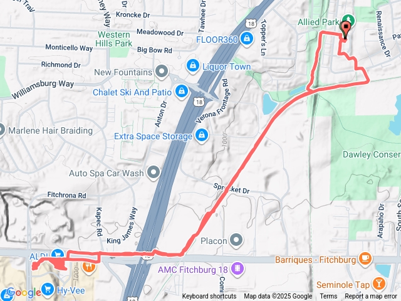Select the New Fountains location pin
Screen dimensions: 401x301
162,71
